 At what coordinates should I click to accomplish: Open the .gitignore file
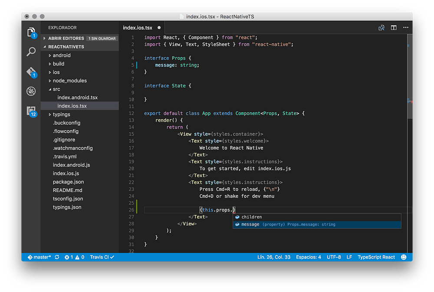(80, 140)
